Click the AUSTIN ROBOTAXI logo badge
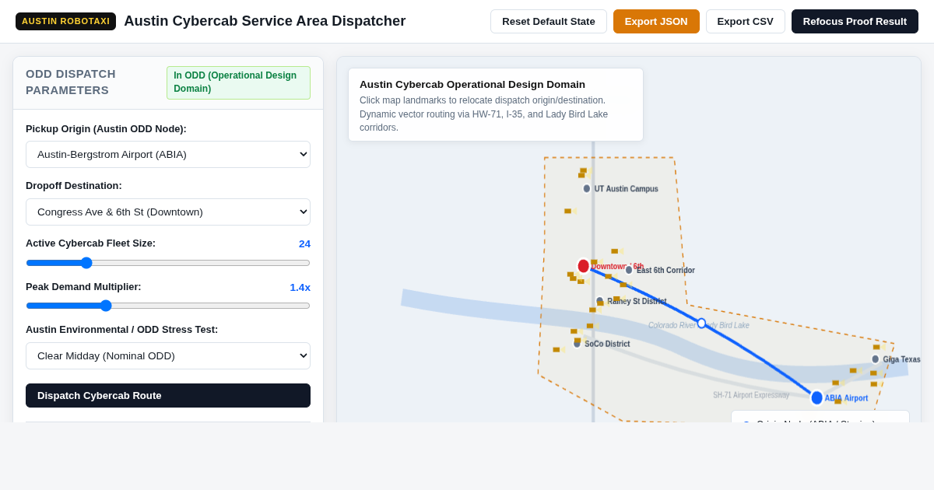Viewport: 934px width, 490px height. coord(65,21)
